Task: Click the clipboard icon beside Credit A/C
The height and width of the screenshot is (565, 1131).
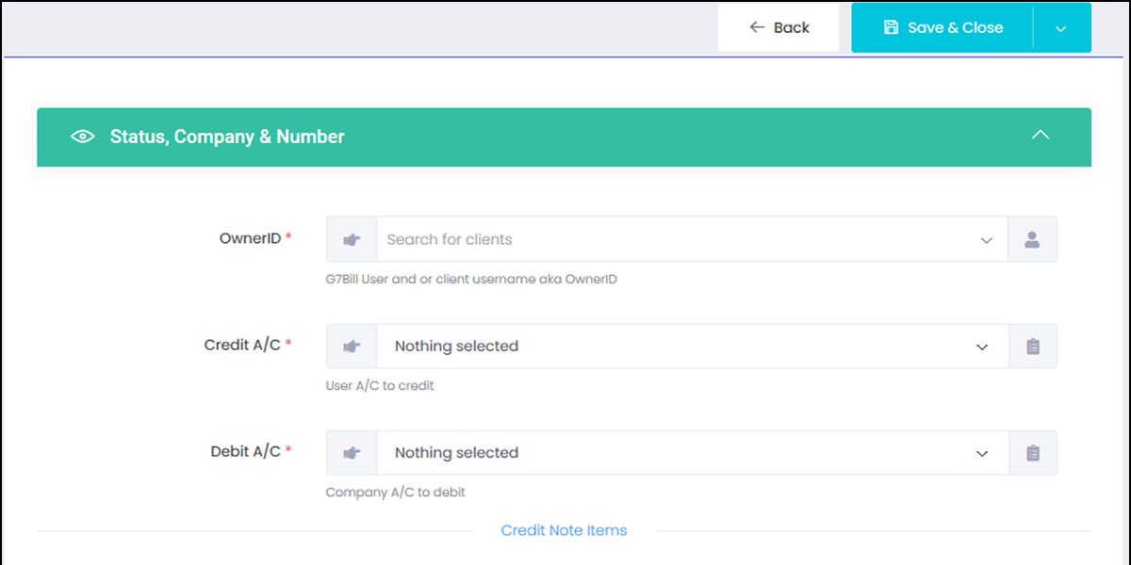Action: click(x=1032, y=347)
